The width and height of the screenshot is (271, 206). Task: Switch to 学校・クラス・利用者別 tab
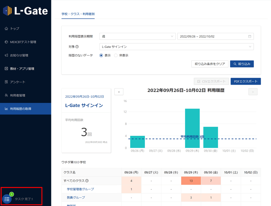[78, 14]
